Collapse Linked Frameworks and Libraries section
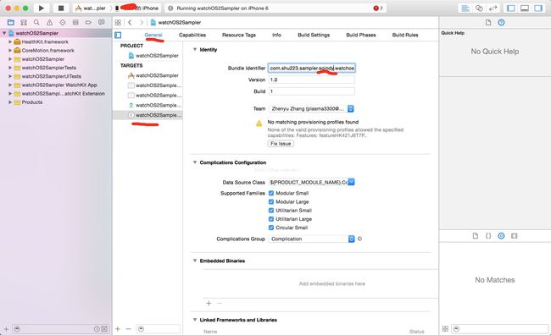Screen dimensions: 551x335 (195, 320)
